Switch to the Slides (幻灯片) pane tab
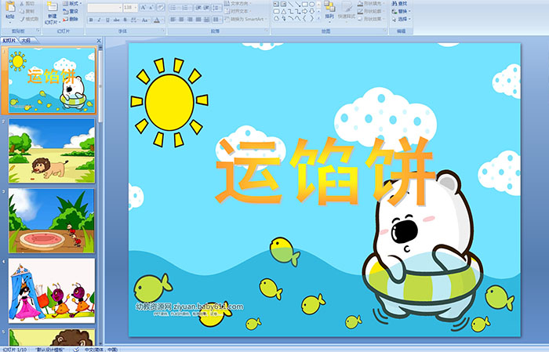549x352 pixels. point(9,41)
